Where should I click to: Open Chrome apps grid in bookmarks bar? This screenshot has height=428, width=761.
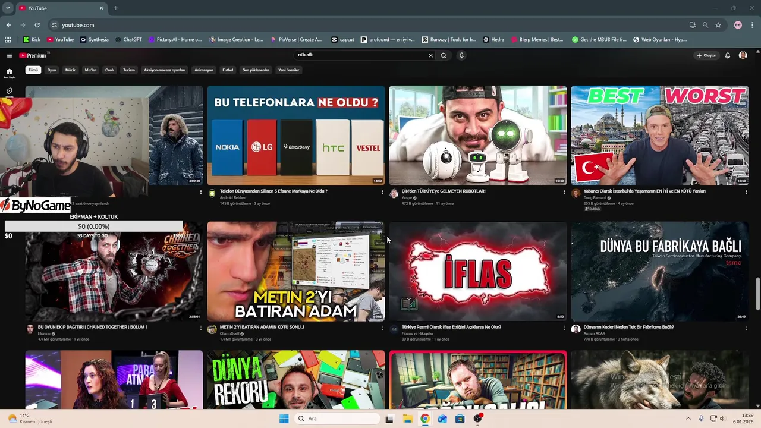pos(8,40)
